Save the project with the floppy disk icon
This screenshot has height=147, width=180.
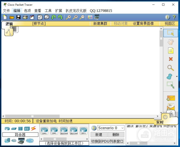coord(19,17)
